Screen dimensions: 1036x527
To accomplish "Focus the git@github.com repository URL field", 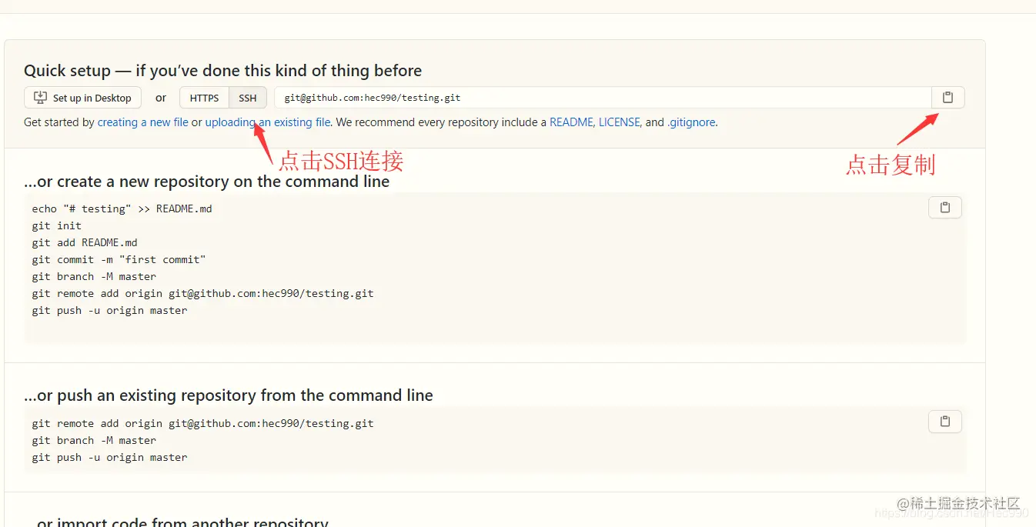I will tap(603, 98).
